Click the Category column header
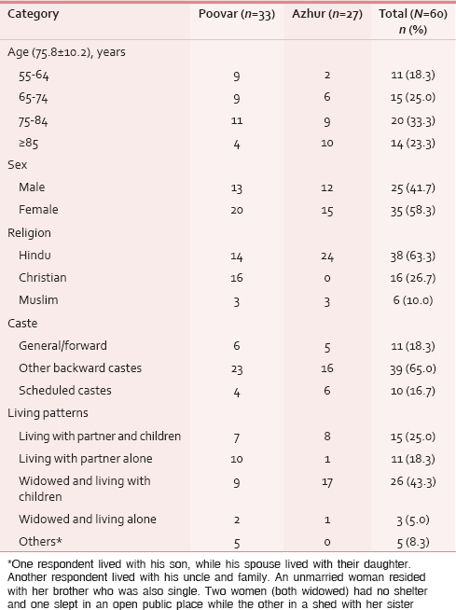This screenshot has width=456, height=610. 33,14
